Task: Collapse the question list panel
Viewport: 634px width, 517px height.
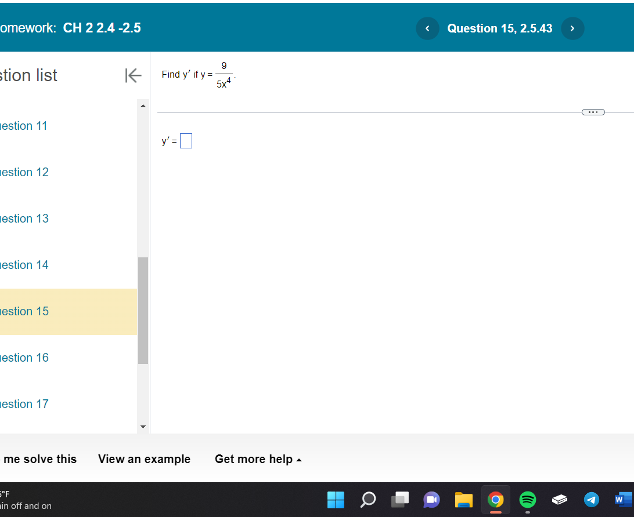Action: coord(133,75)
